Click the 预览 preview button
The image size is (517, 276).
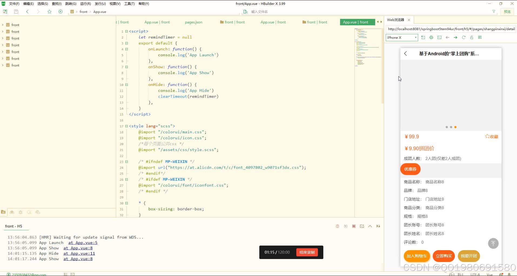click(507, 12)
